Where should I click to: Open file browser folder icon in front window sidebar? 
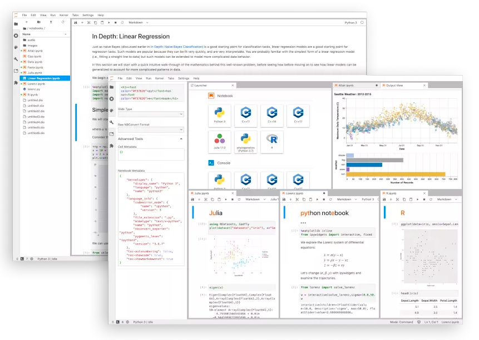click(x=112, y=87)
